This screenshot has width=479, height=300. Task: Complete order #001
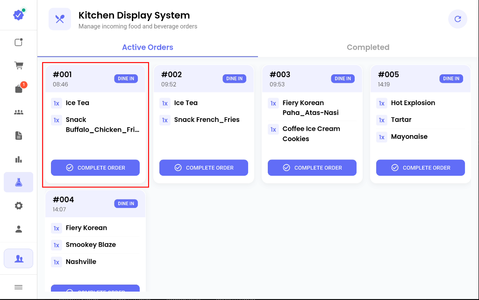(x=95, y=168)
